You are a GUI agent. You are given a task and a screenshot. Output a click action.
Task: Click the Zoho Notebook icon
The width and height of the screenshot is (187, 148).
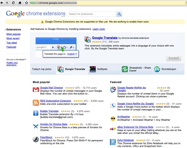click(x=113, y=142)
